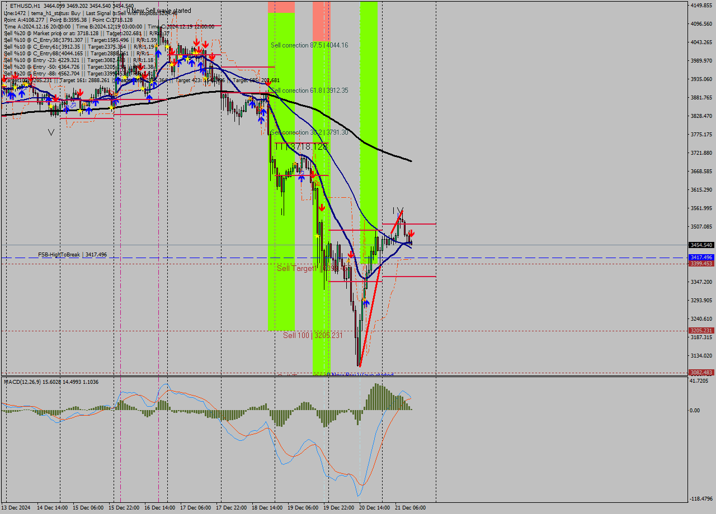Viewport: 716px width, 514px height.
Task: Select 'Sell correction 87.5 | 4044.16' label
Action: click(309, 45)
